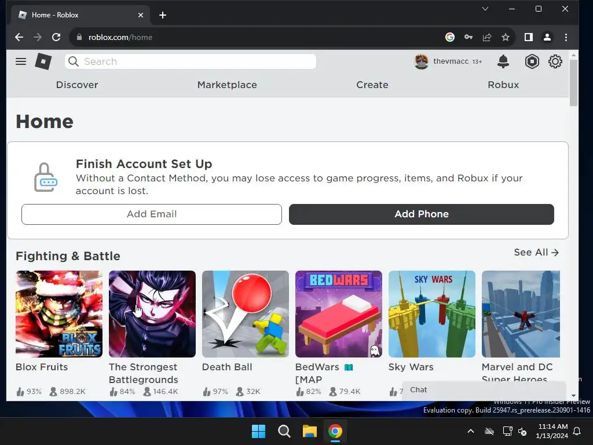Click the lock site info icon
593x445 pixels.
(x=79, y=37)
